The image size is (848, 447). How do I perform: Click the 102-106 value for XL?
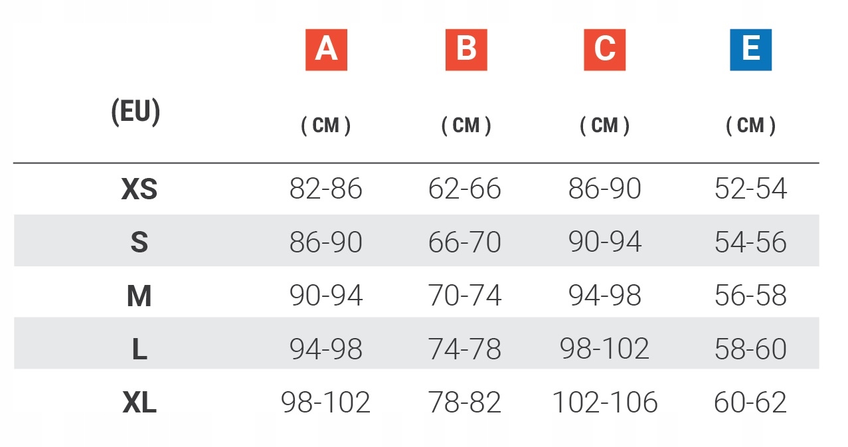tap(605, 402)
